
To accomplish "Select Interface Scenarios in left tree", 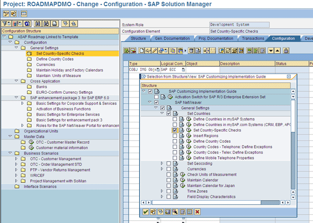I will point(40,187).
